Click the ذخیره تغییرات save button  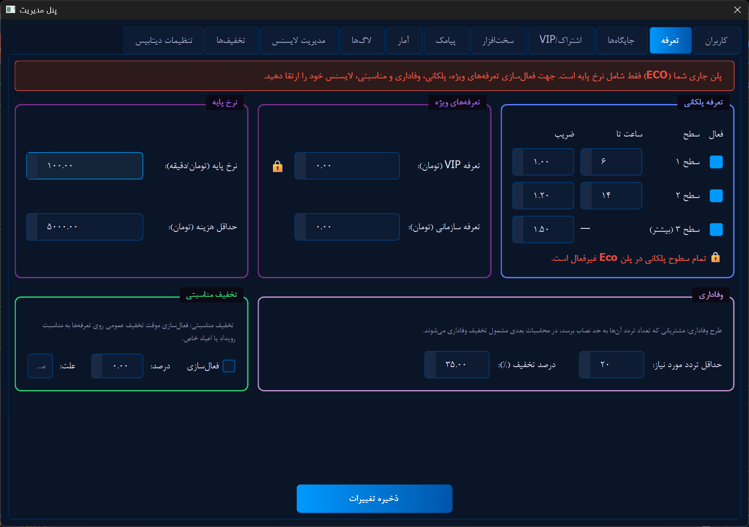(374, 498)
